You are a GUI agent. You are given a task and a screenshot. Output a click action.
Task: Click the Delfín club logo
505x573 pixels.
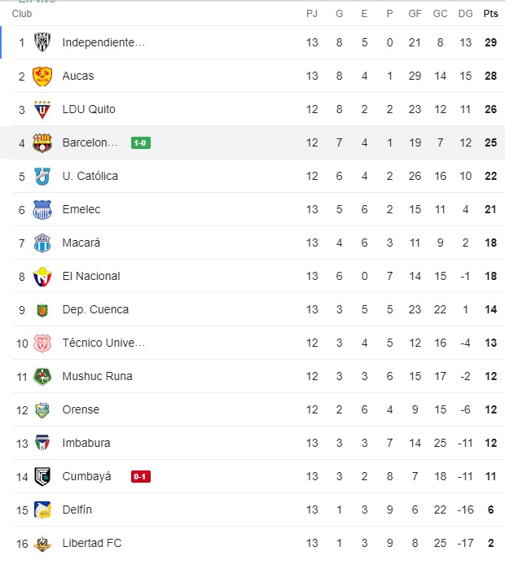pyautogui.click(x=42, y=510)
